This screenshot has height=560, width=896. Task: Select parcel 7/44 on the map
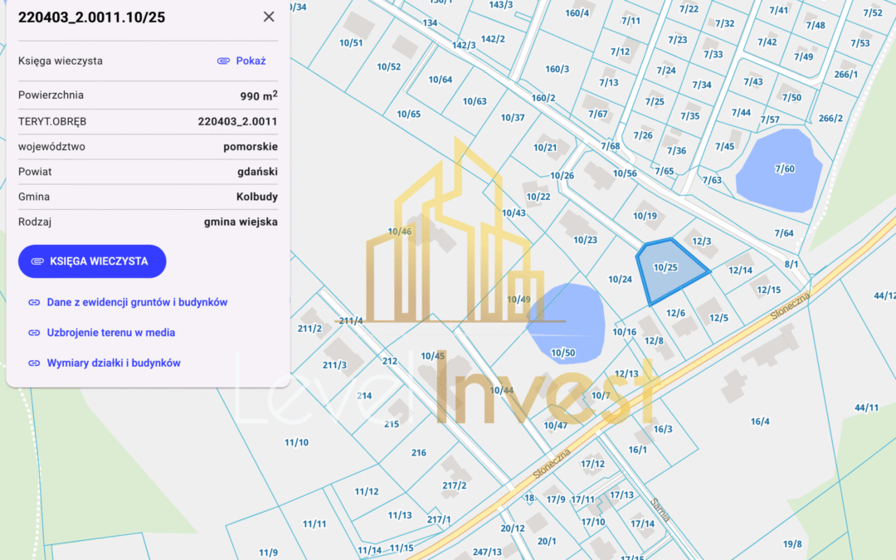click(741, 113)
